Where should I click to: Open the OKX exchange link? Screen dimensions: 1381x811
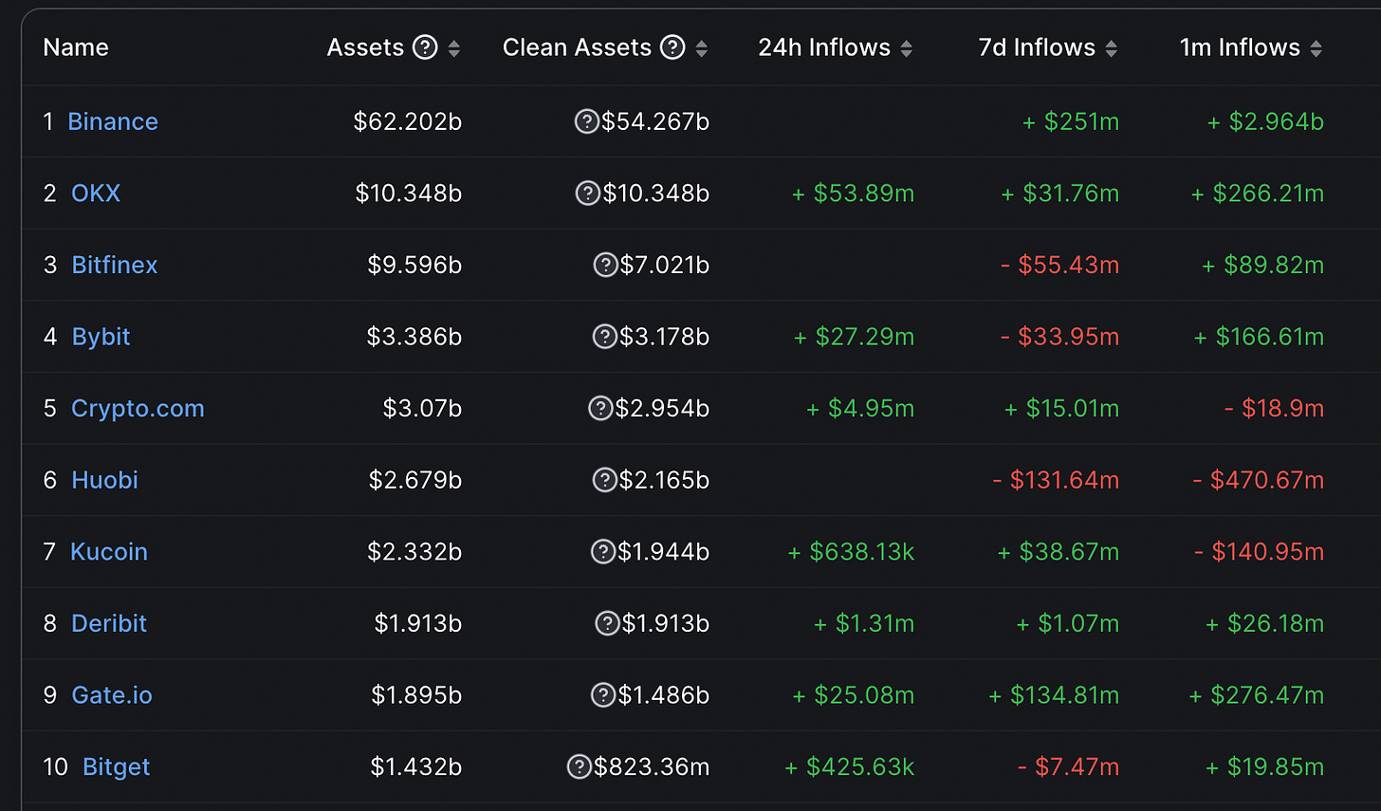coord(96,194)
